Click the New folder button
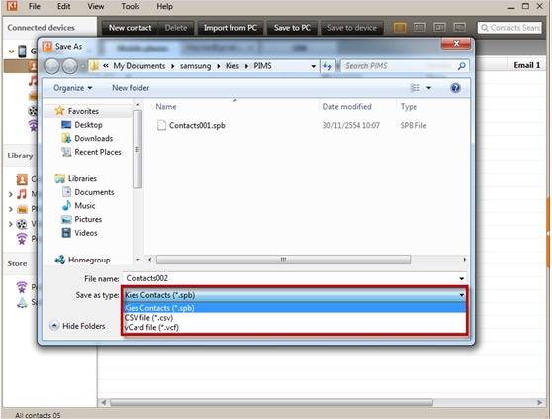Screen dimensions: 552x419 pos(131,88)
